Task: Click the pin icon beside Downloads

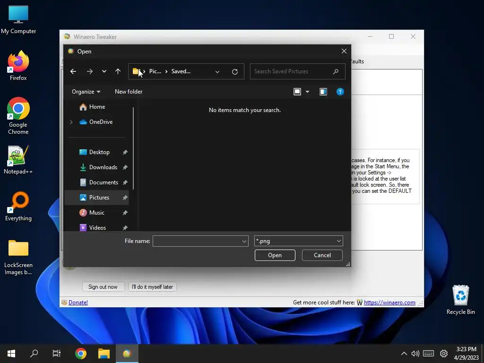Action: 125,167
